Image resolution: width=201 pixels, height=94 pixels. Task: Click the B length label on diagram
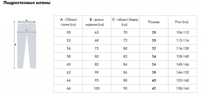click(15, 45)
